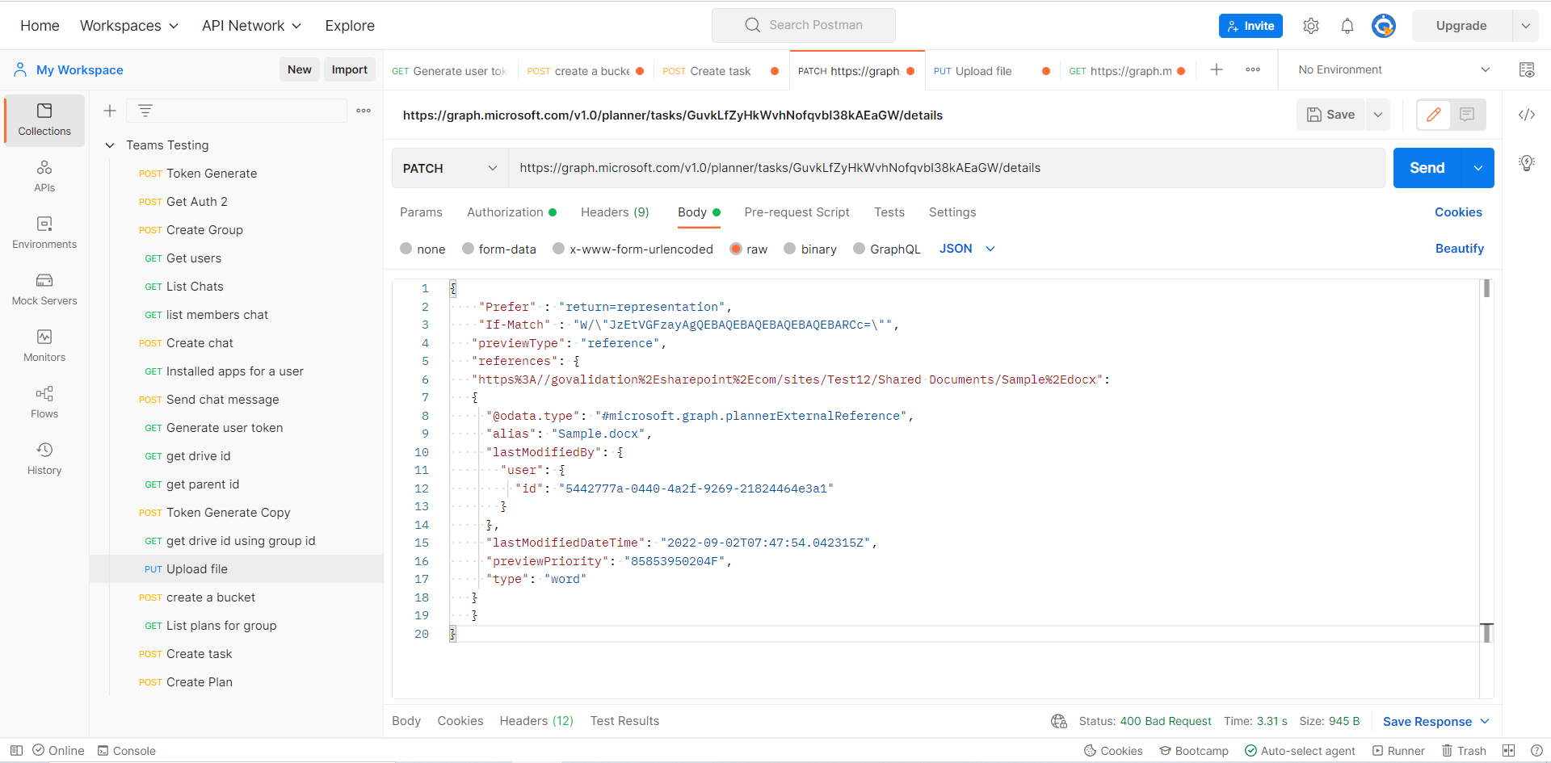
Task: Open the PUT Upload file request tab
Action: [991, 71]
